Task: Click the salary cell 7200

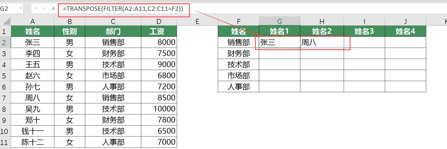Action: click(x=159, y=87)
